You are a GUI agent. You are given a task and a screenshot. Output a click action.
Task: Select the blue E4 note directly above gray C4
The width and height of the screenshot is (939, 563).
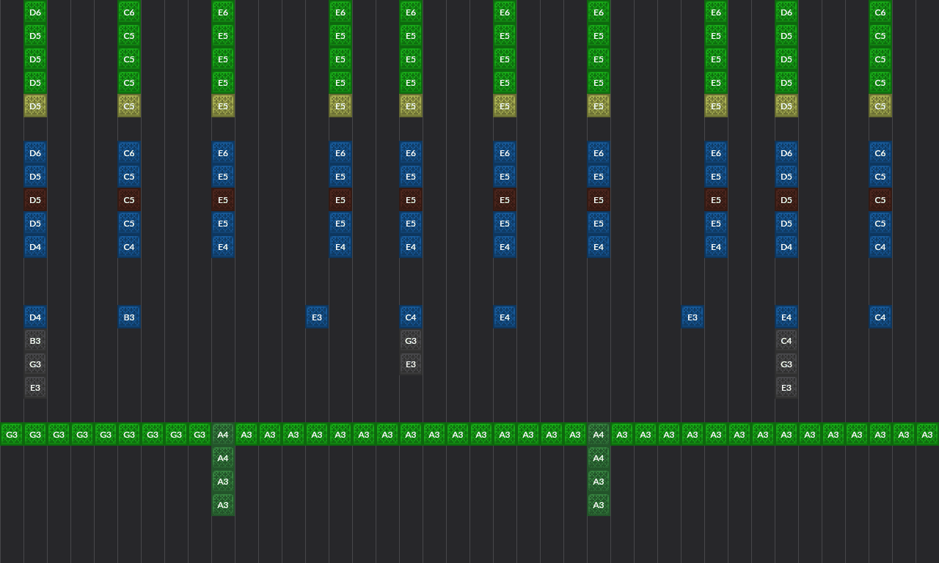pyautogui.click(x=786, y=317)
